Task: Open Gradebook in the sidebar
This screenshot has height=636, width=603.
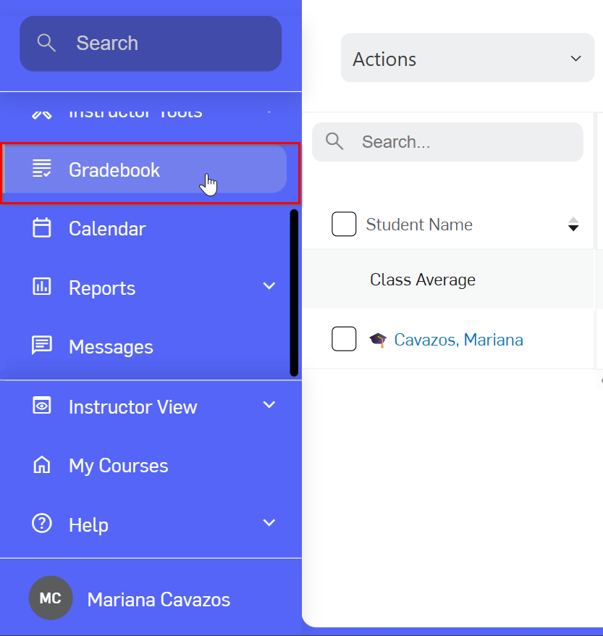Action: (x=145, y=170)
